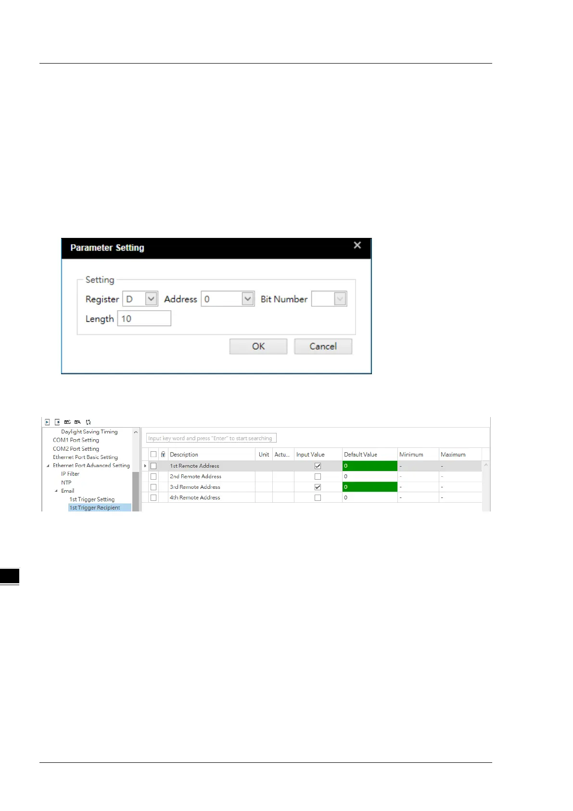Screen dimensions: 573x811
Task: Click the table scroll-up arrow at right
Action: click(486, 465)
